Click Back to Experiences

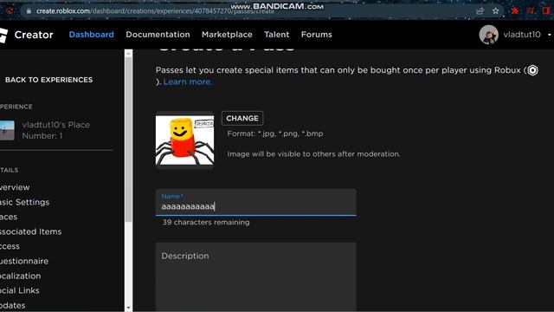(x=48, y=80)
